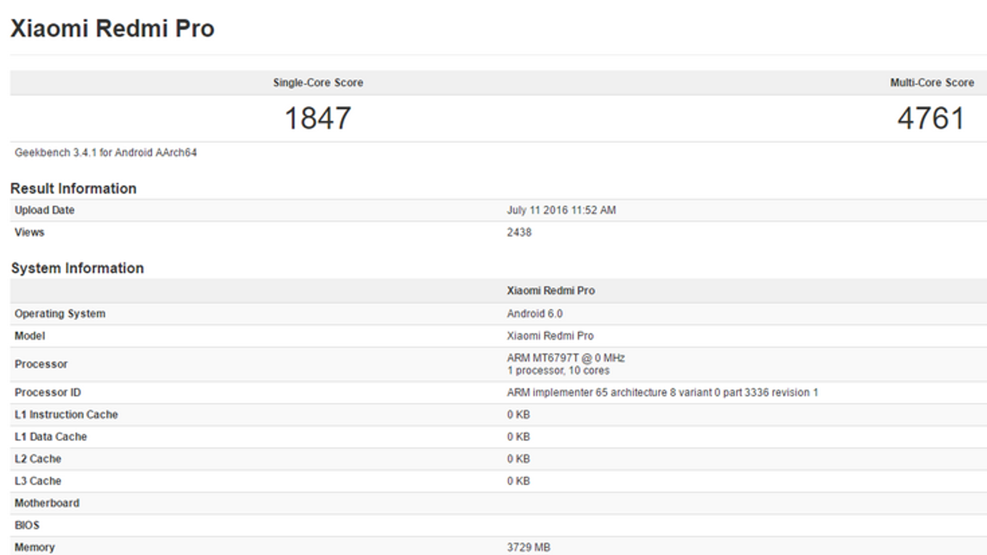Select the Multi-Core Score header

932,83
